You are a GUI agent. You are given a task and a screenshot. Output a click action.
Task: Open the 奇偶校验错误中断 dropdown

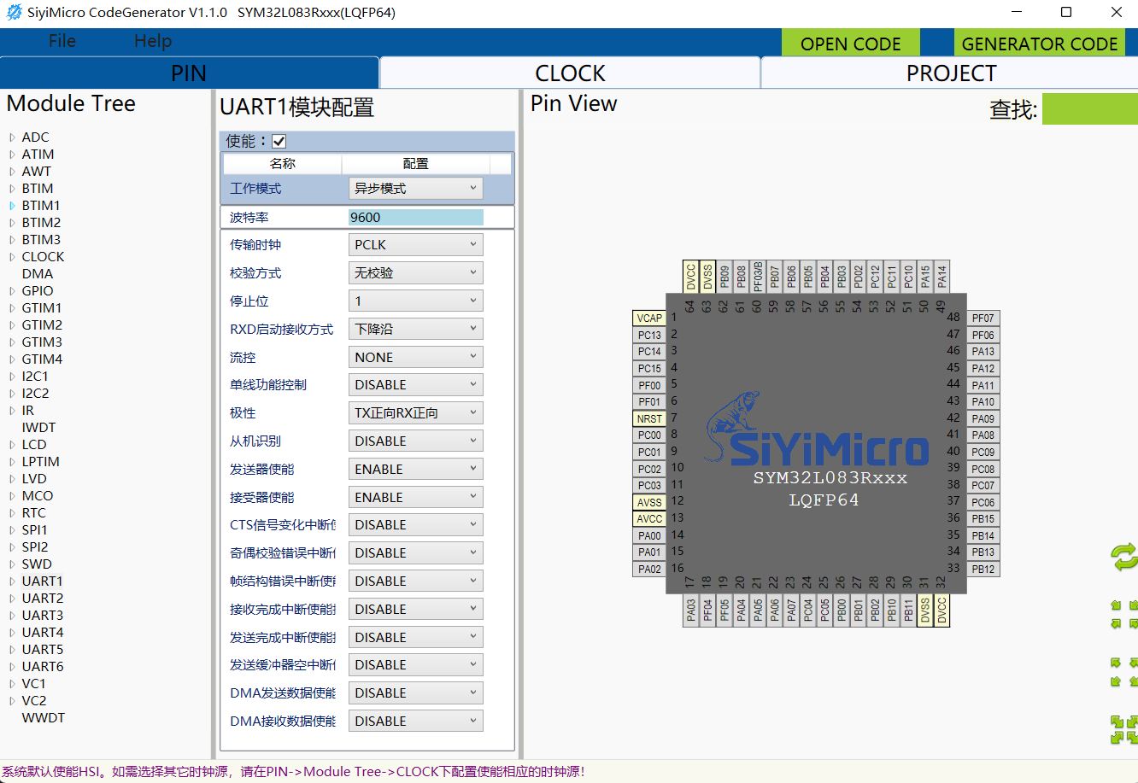click(x=416, y=552)
